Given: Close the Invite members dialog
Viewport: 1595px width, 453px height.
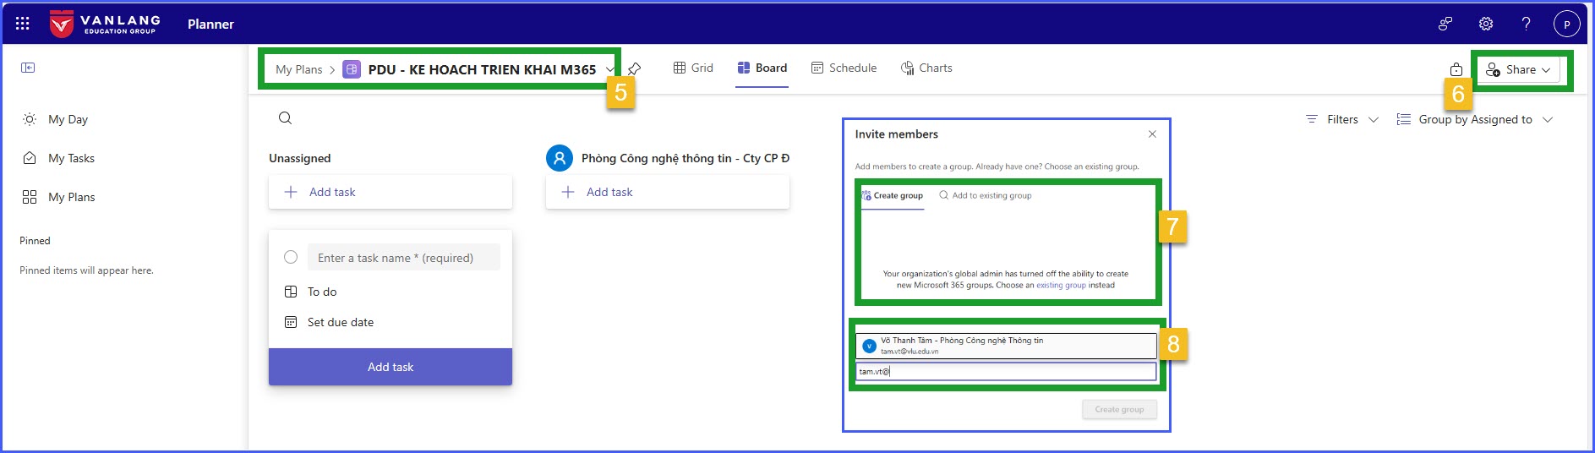Looking at the screenshot, I should coord(1152,134).
